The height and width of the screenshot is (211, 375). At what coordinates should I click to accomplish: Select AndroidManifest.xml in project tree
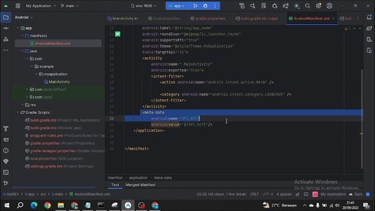pyautogui.click(x=53, y=43)
